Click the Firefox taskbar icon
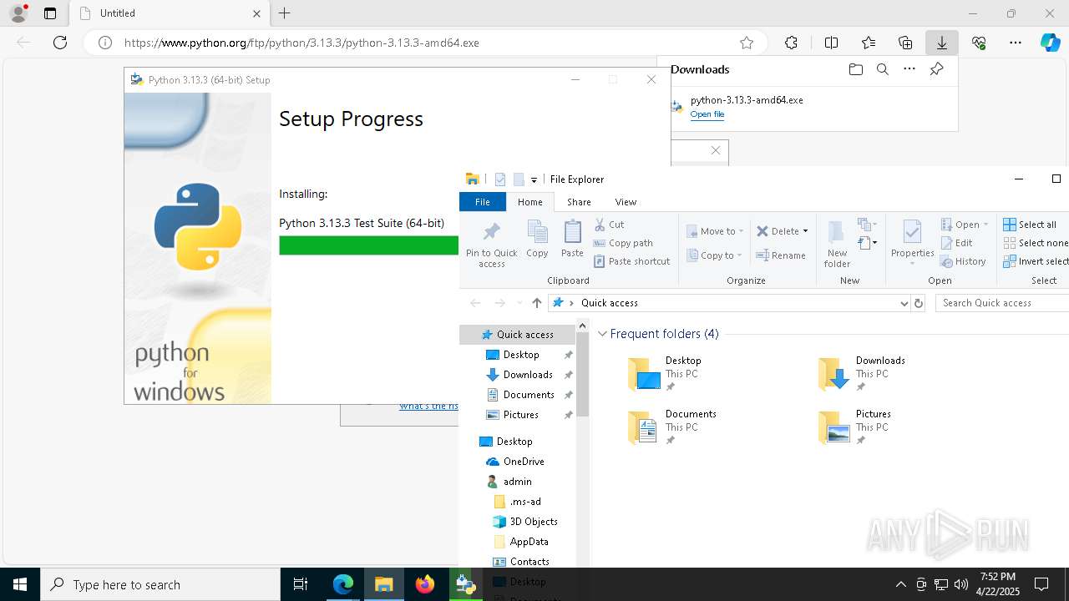1069x601 pixels. [425, 584]
